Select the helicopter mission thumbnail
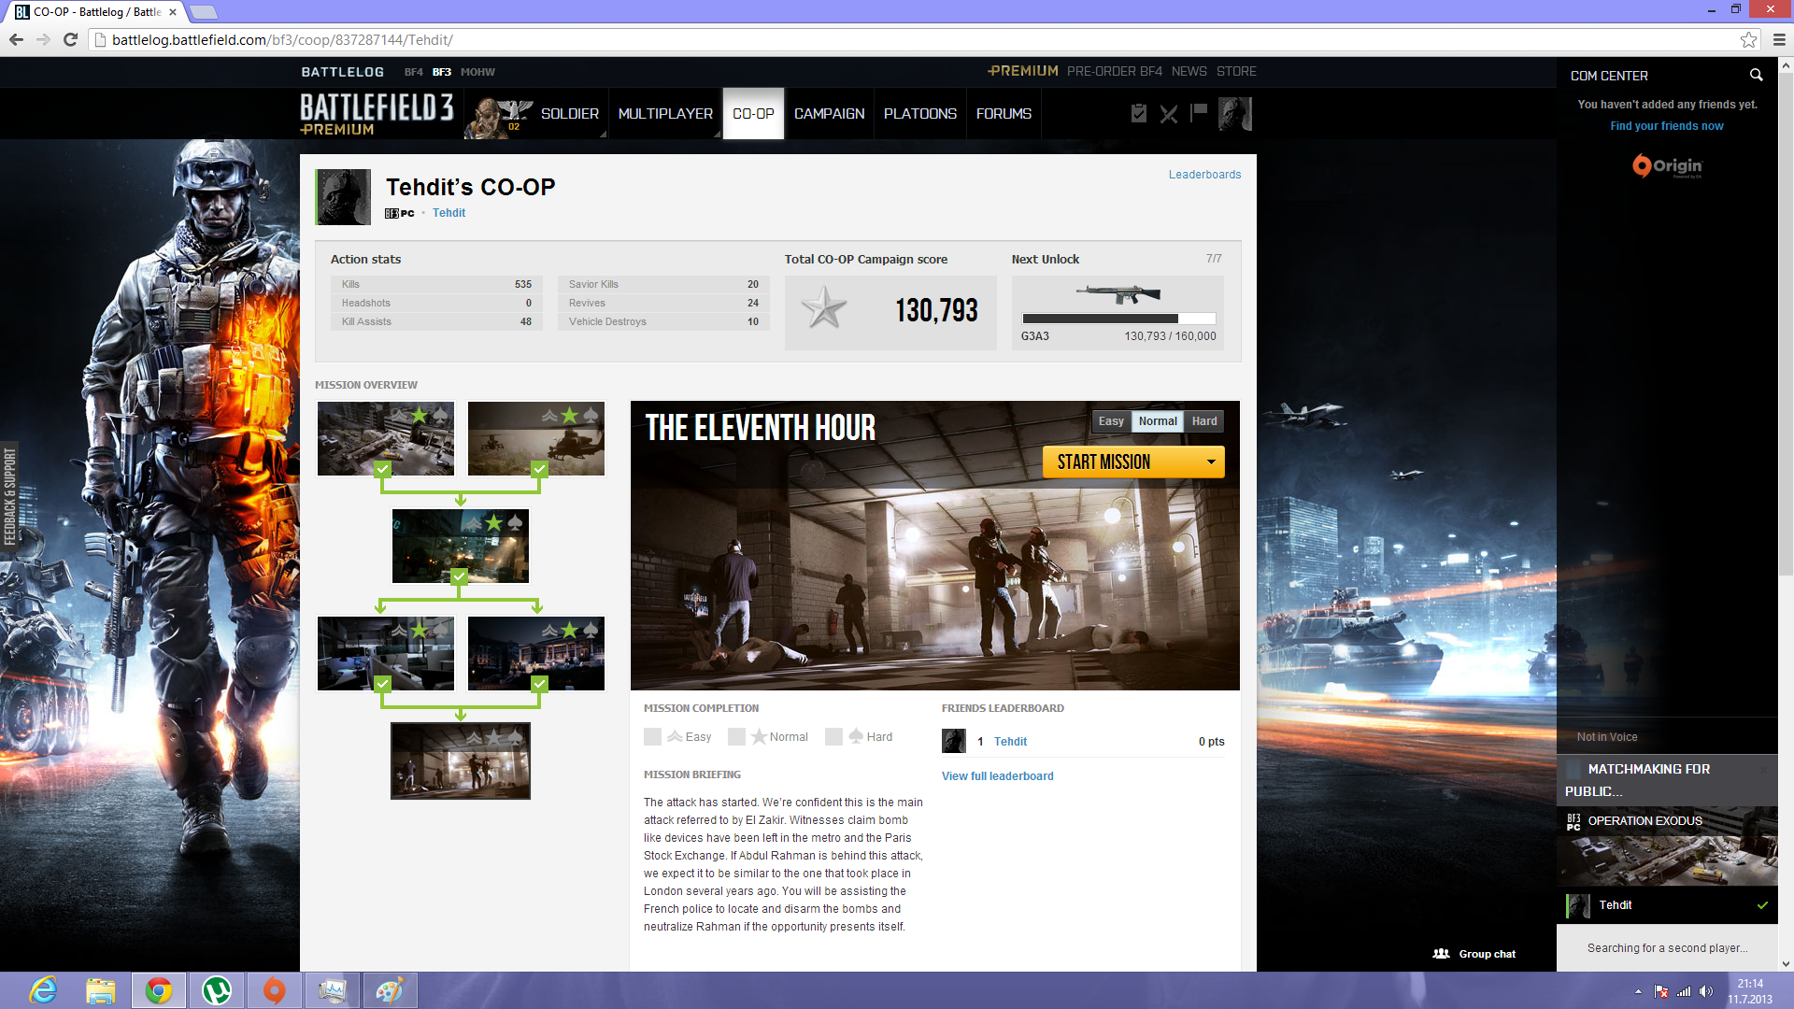Screen dimensions: 1794x1009 (536, 439)
